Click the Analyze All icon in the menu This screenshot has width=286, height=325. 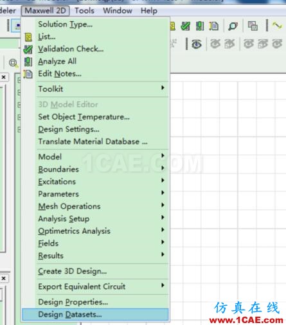(x=28, y=62)
